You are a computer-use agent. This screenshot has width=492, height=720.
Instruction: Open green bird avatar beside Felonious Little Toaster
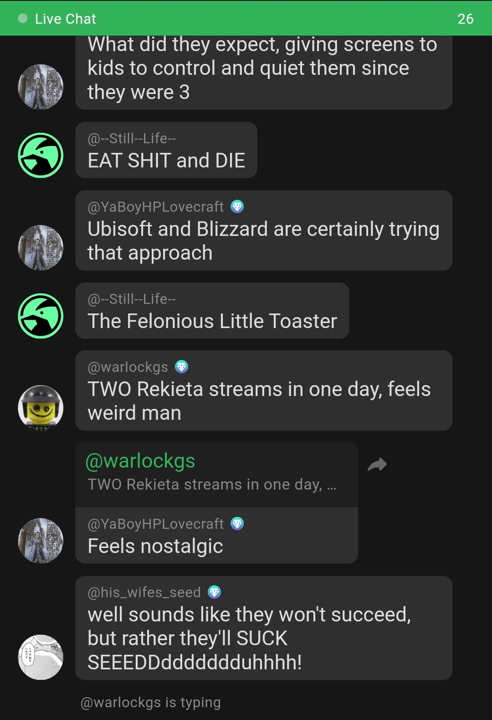click(x=41, y=316)
